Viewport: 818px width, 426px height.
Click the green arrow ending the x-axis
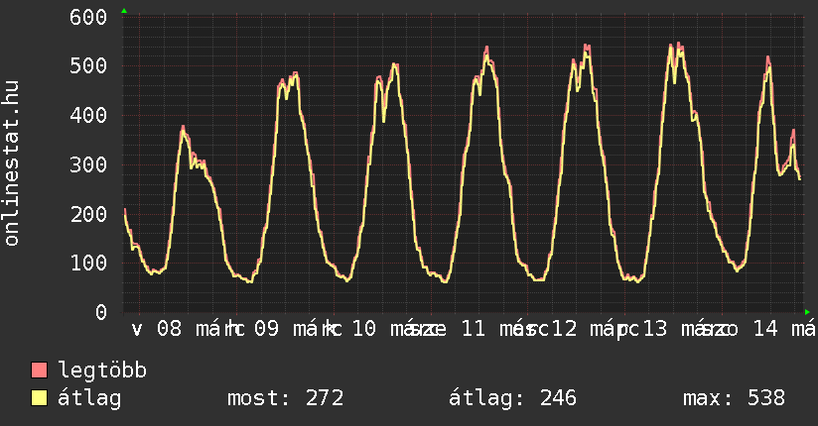806,311
